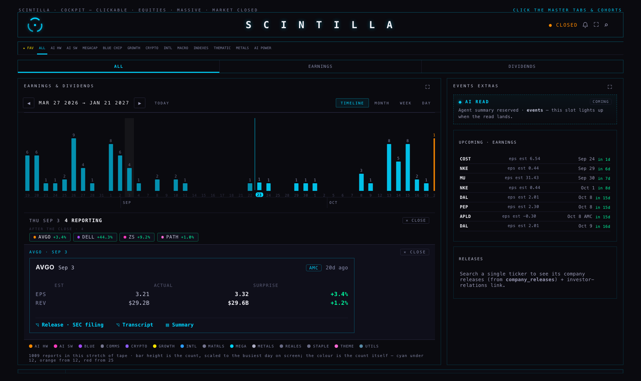Click the AI HW orange legend dot

31,346
